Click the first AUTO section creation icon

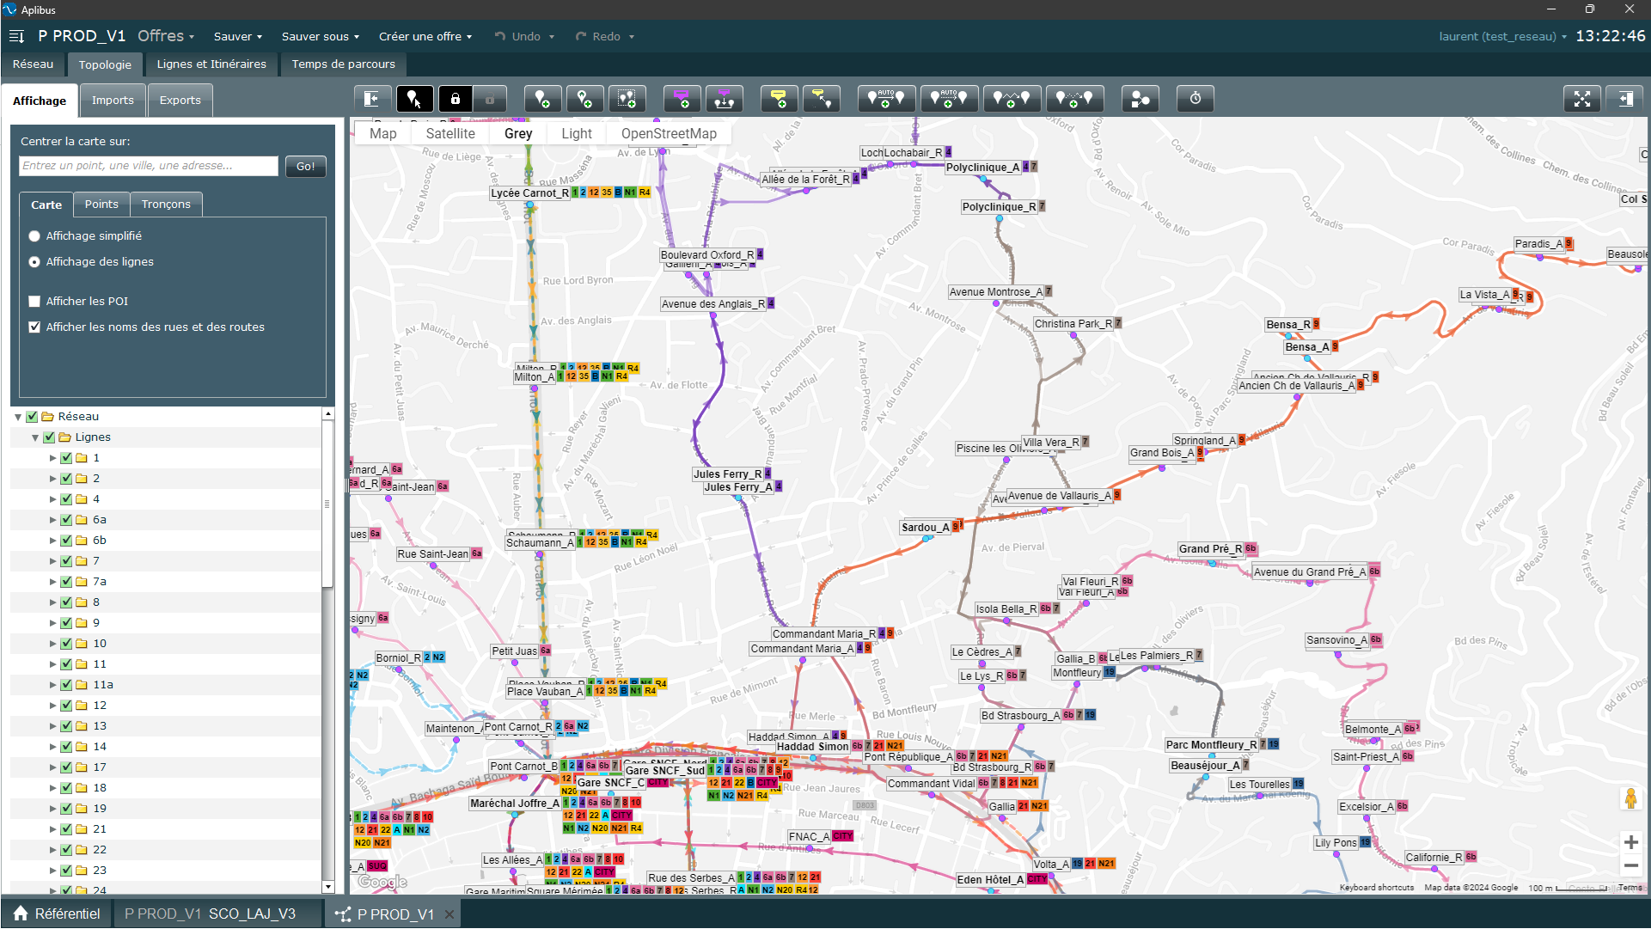click(x=885, y=99)
